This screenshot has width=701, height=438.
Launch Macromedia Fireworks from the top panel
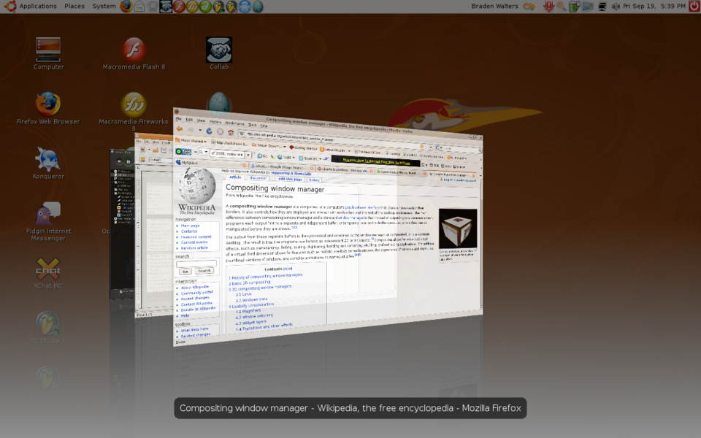point(192,7)
